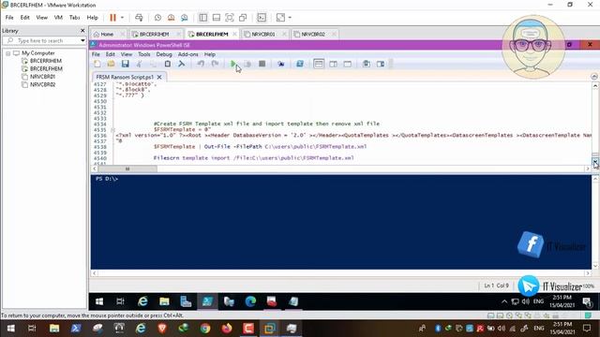Image resolution: width=600 pixels, height=337 pixels.
Task: Click the Run Selection icon in ISE toolbar
Action: click(247, 64)
